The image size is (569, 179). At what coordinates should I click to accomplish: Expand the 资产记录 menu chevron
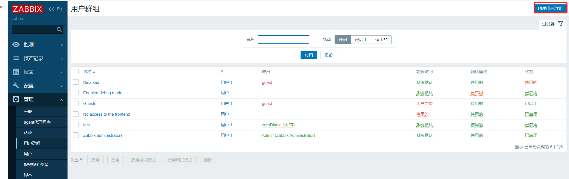pyautogui.click(x=61, y=59)
